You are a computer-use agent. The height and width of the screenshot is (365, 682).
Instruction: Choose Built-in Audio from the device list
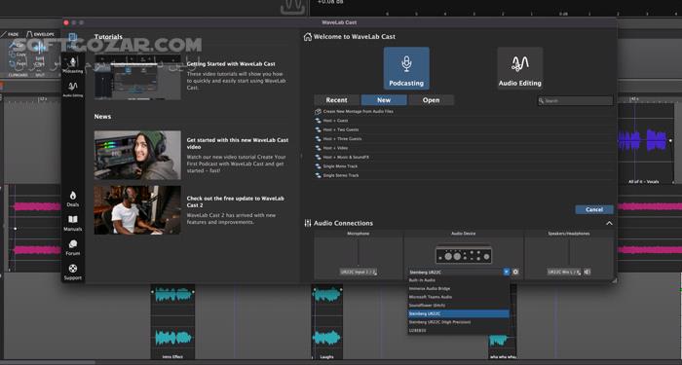pyautogui.click(x=459, y=280)
